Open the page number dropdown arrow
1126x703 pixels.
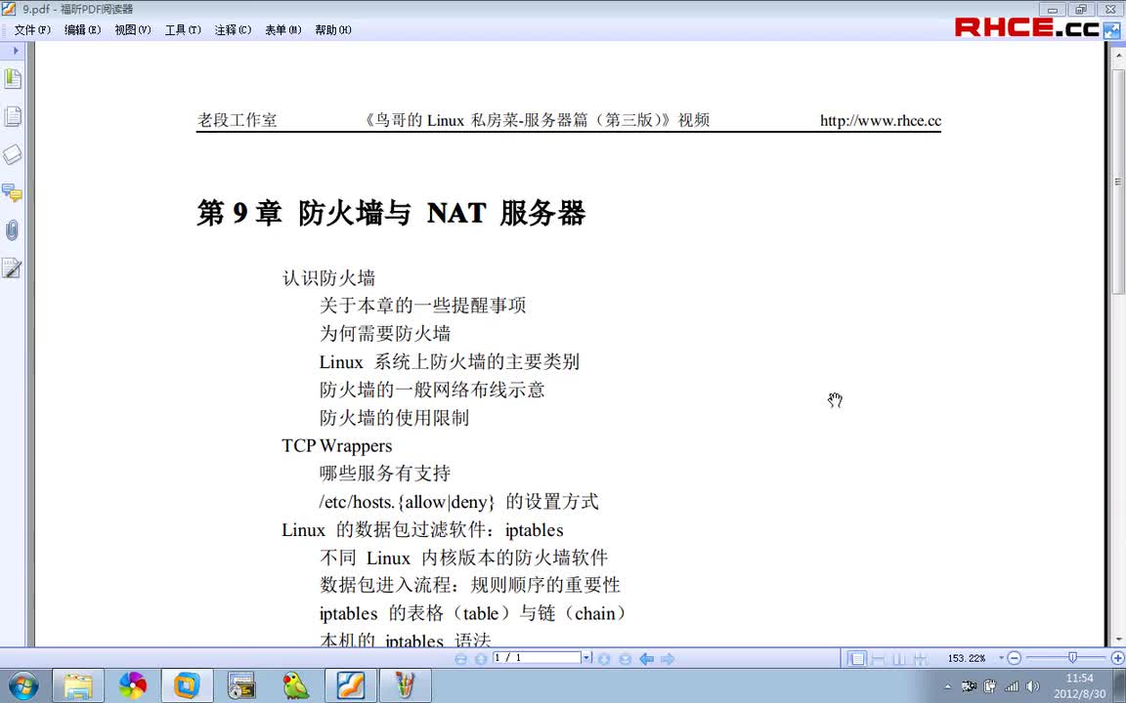pyautogui.click(x=586, y=658)
